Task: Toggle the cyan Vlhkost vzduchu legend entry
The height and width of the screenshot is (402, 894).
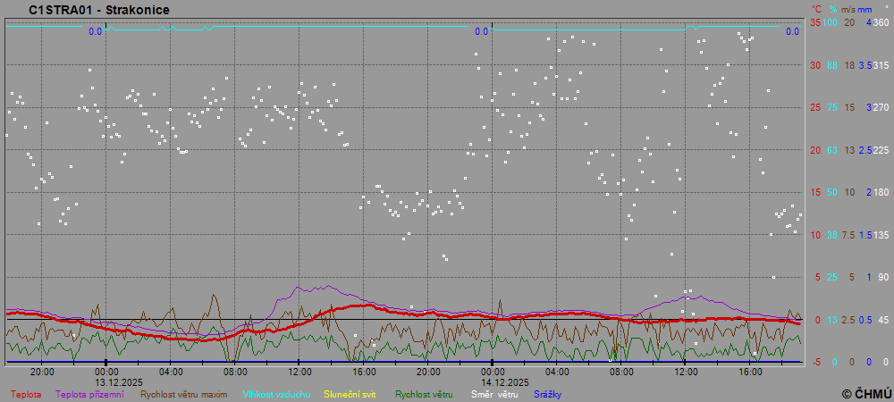Action: (277, 394)
